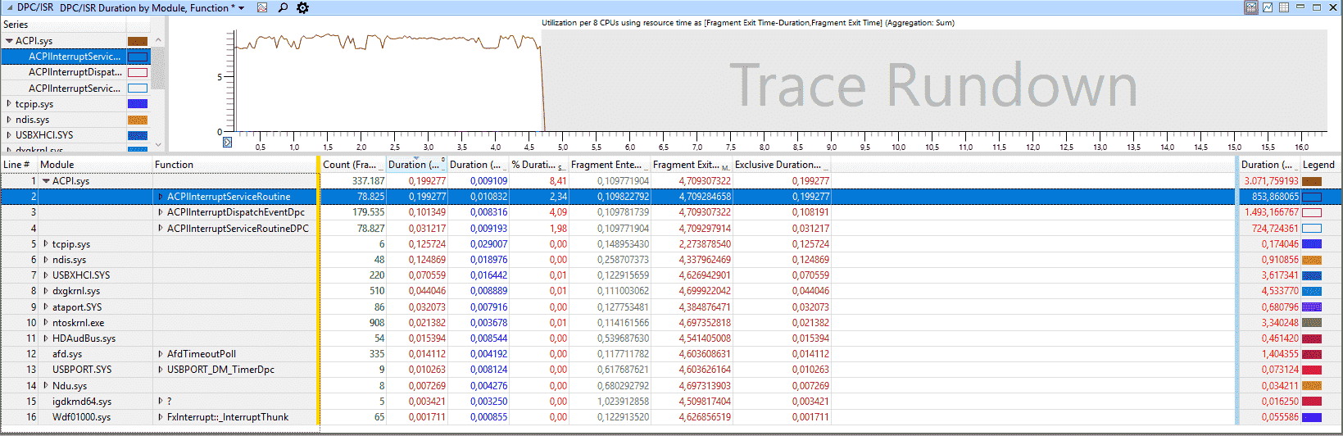The image size is (1343, 436).
Task: Click the 3.071,759193 duration sum cell
Action: pyautogui.click(x=1271, y=181)
